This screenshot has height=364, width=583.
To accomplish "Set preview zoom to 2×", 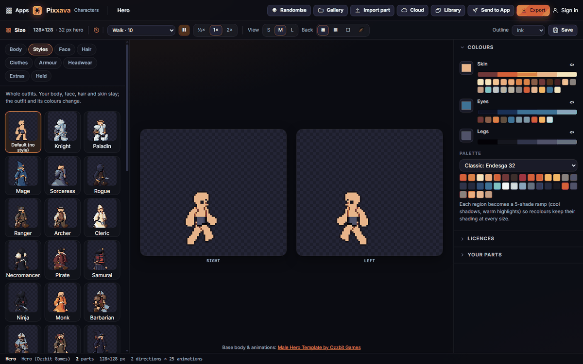I will click(229, 30).
